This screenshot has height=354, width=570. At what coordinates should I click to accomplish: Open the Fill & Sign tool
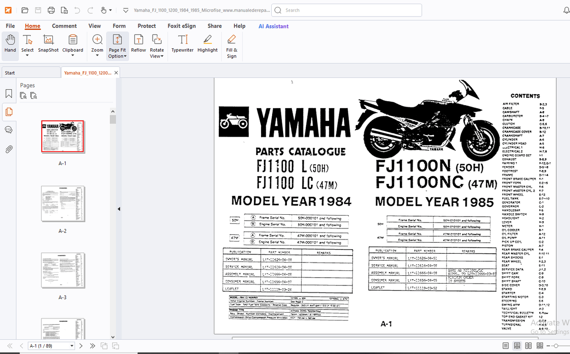(x=231, y=45)
